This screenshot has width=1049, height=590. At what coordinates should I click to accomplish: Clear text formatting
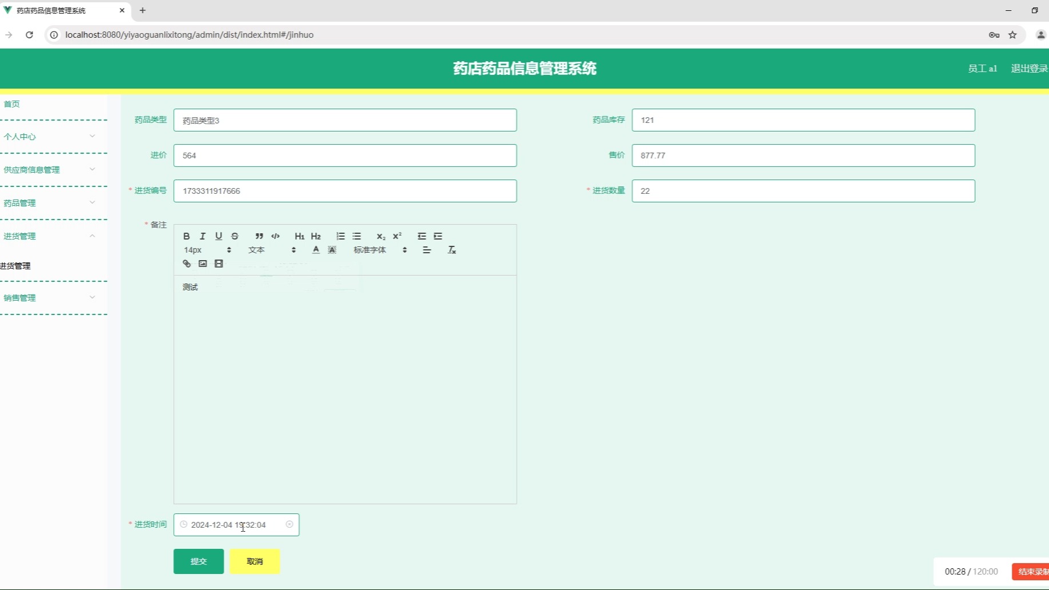pos(451,250)
